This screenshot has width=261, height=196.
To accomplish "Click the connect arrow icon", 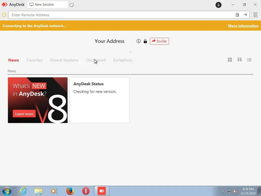I will tap(245, 15).
